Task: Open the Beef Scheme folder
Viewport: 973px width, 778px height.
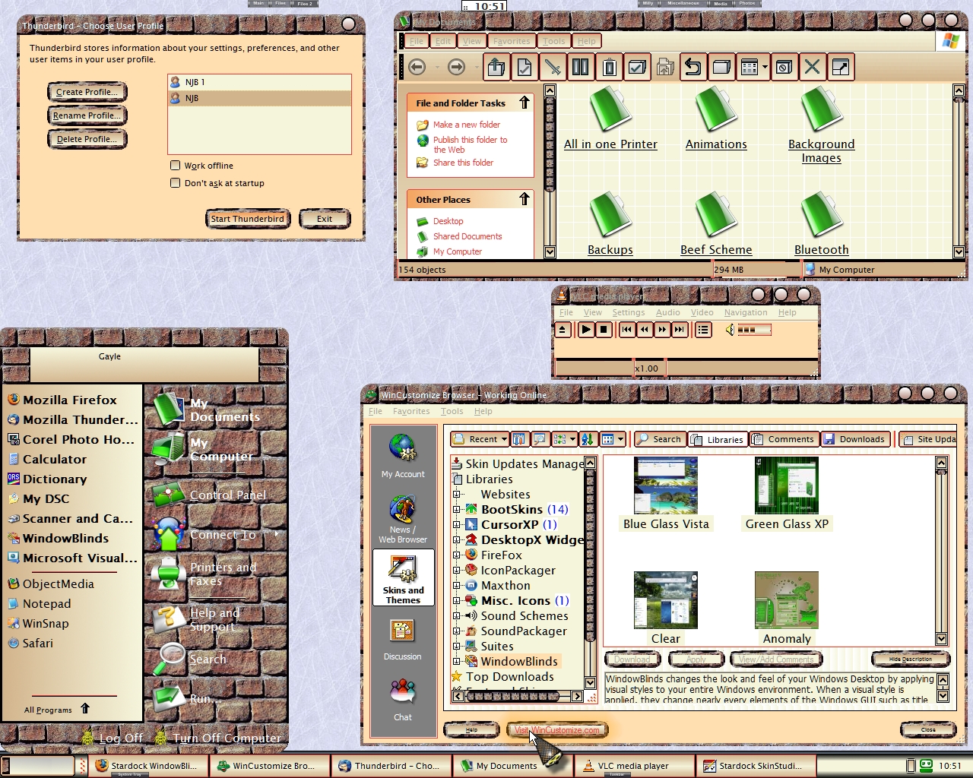Action: point(716,223)
